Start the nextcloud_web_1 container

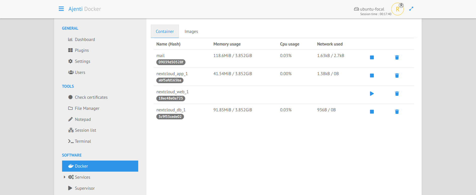pos(372,94)
